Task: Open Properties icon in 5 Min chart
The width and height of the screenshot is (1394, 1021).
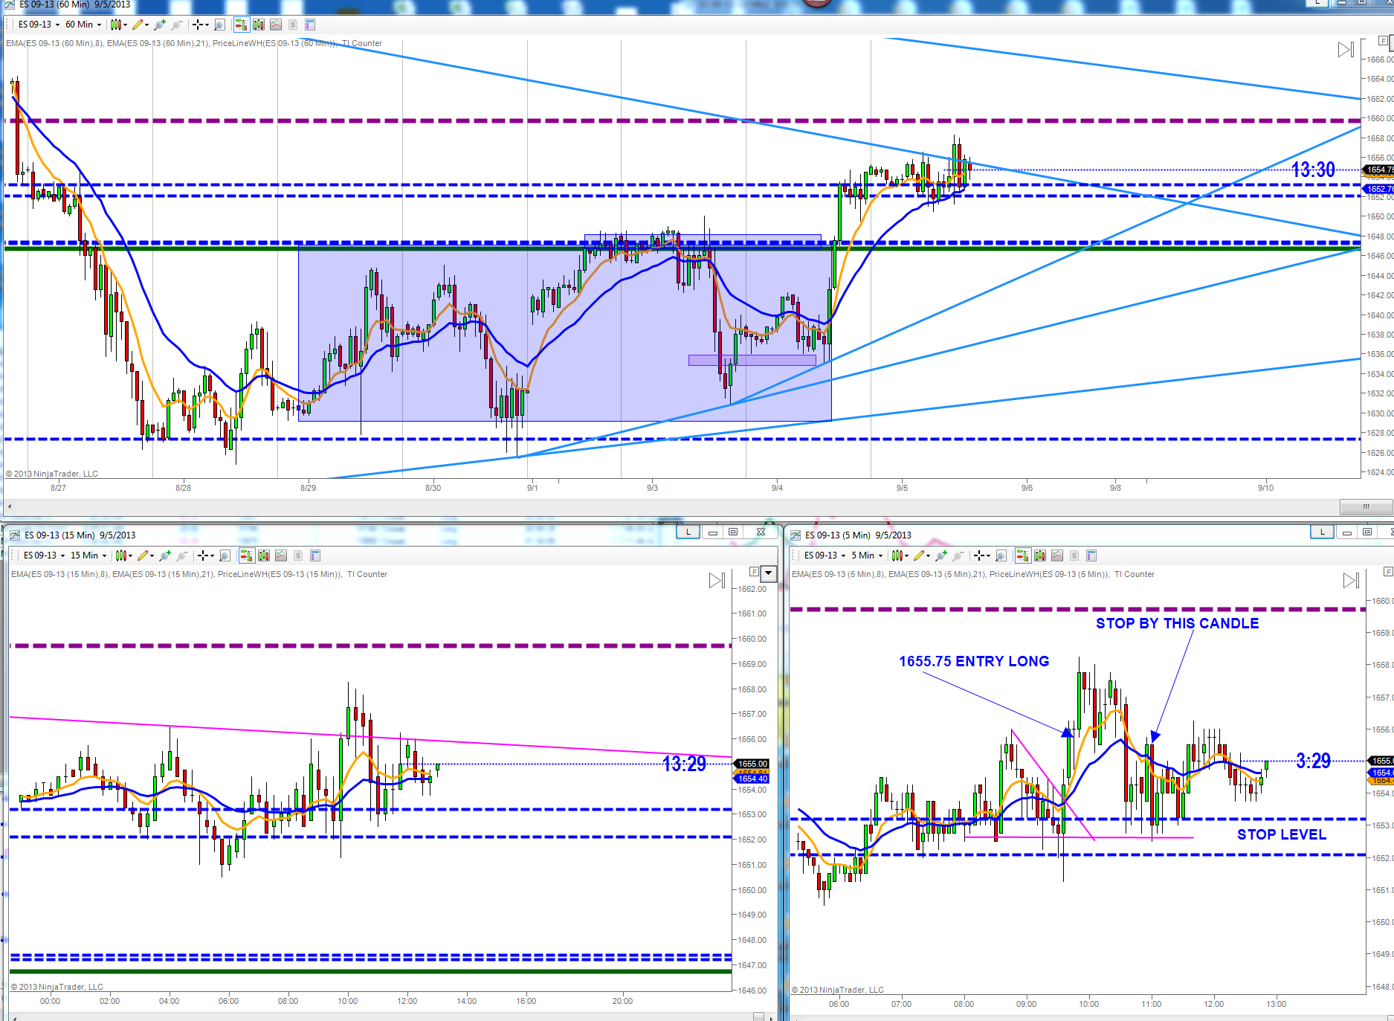Action: [1091, 555]
